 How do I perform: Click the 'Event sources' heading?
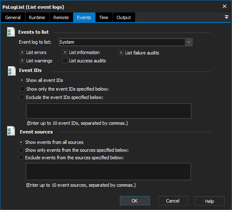[x=37, y=132]
